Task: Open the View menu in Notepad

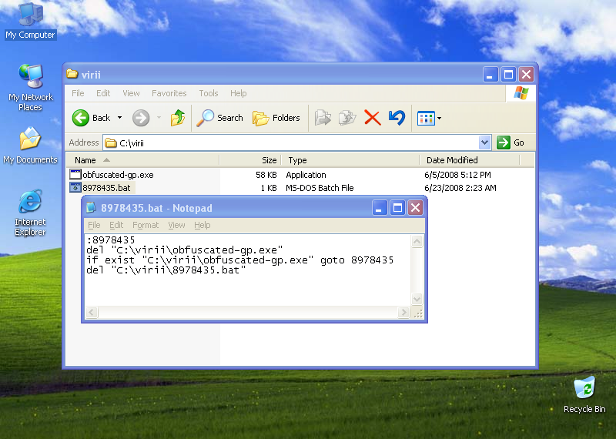Action: [x=176, y=225]
